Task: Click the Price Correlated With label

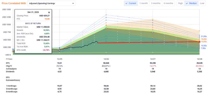Action: pos(14,3)
